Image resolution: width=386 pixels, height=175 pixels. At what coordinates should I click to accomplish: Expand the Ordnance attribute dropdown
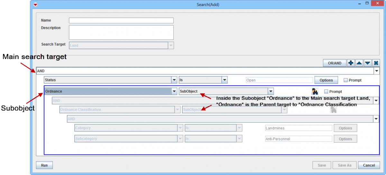click(174, 92)
